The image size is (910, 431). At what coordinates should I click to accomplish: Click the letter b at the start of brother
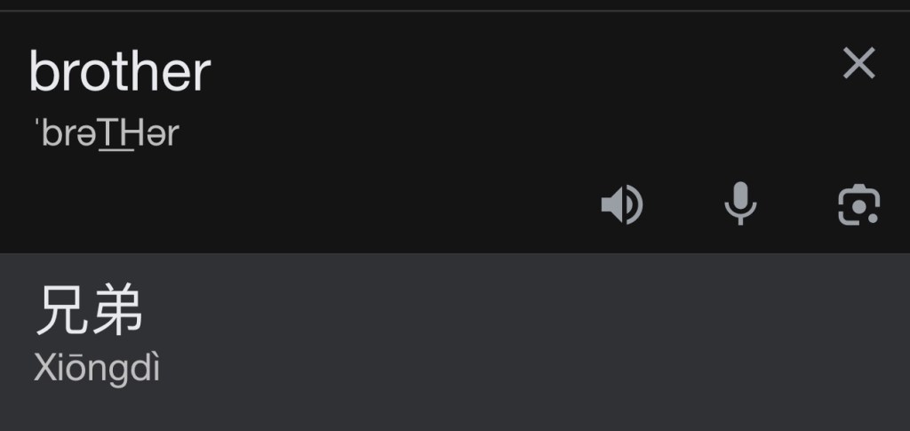42,72
